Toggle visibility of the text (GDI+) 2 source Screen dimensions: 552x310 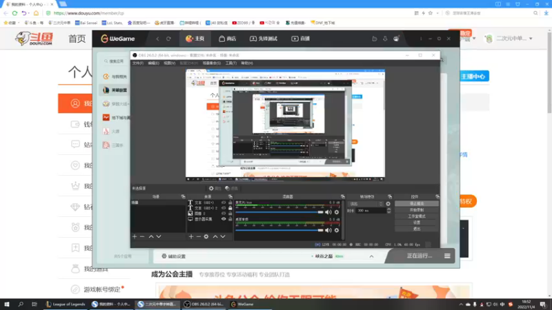tap(224, 208)
